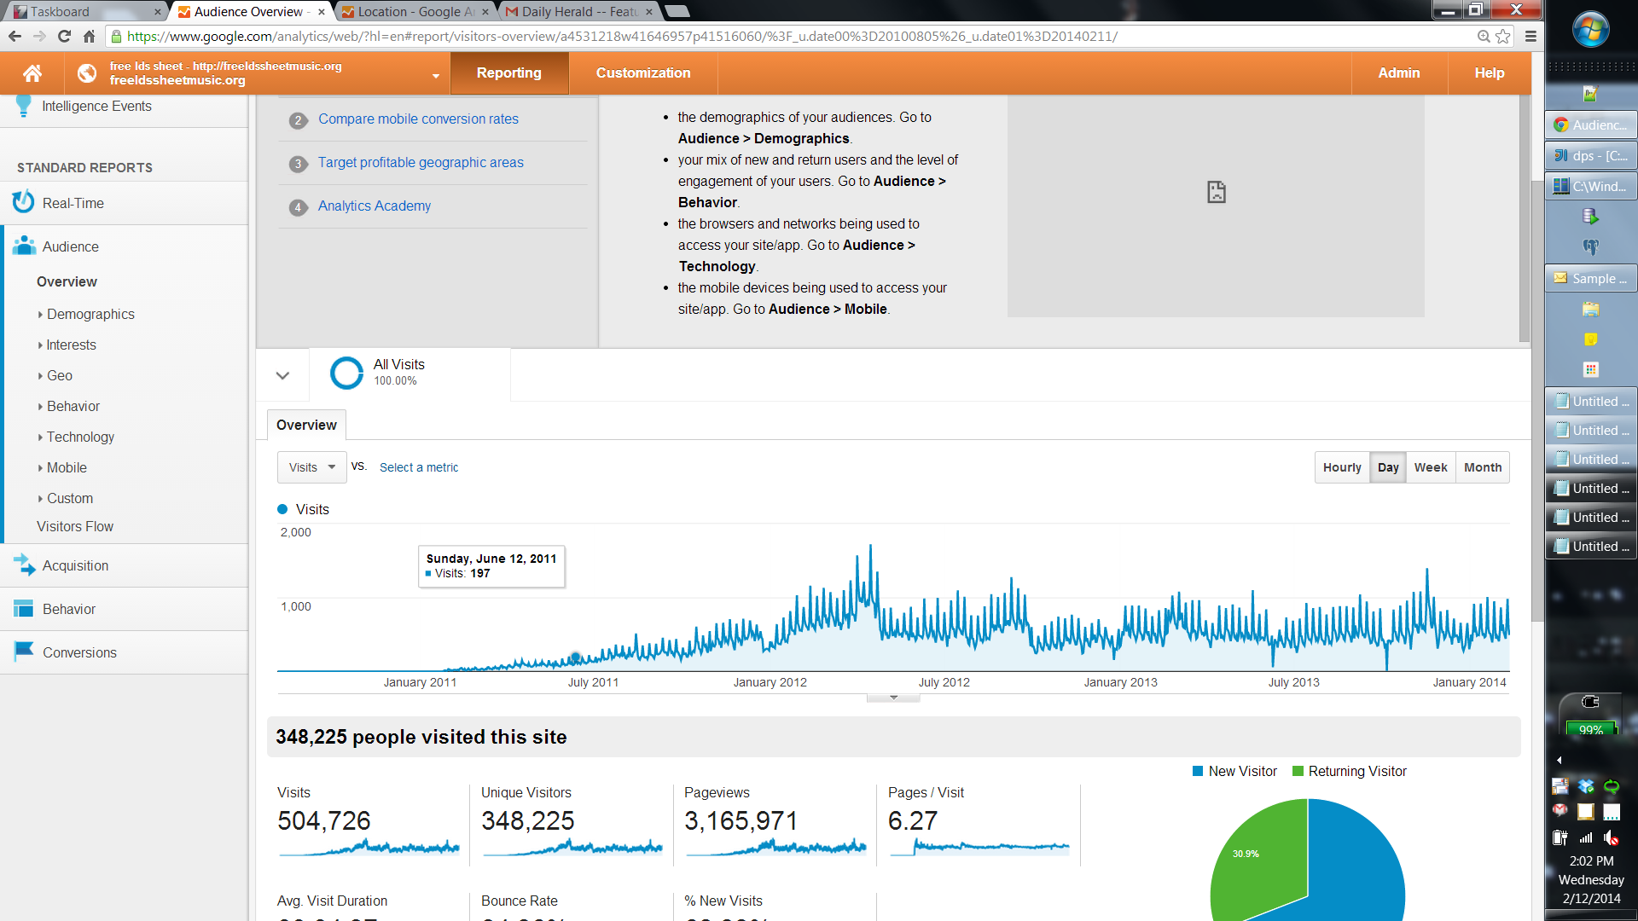Click the Conversions flag icon
This screenshot has width=1638, height=921.
24,652
